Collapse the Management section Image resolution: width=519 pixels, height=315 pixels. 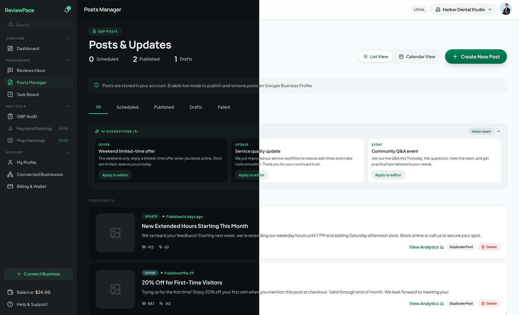[x=69, y=60]
